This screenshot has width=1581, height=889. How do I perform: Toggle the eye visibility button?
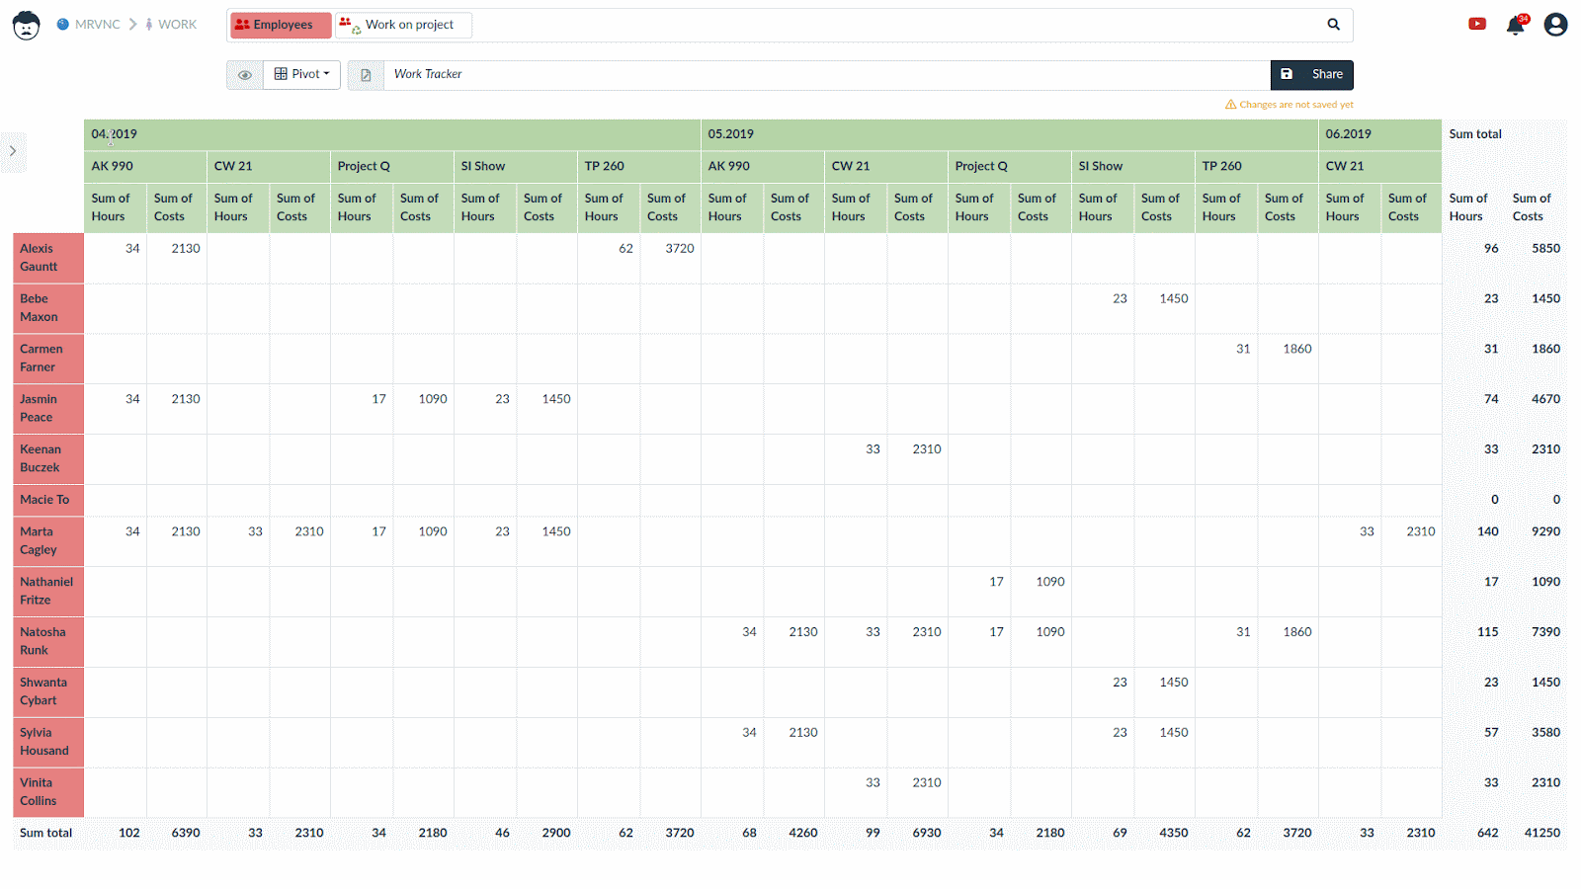tap(245, 75)
